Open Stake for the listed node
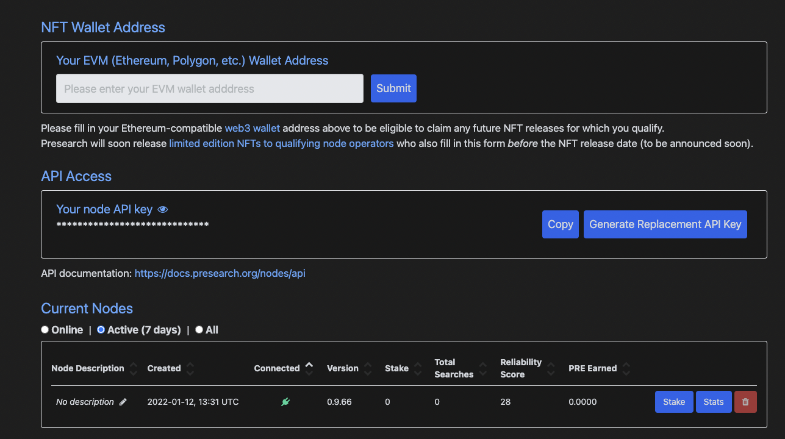785x439 pixels. coord(674,402)
